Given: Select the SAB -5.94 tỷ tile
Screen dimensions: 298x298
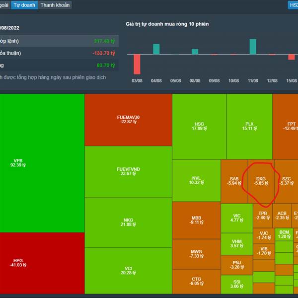Looking at the screenshot, I should tap(234, 181).
